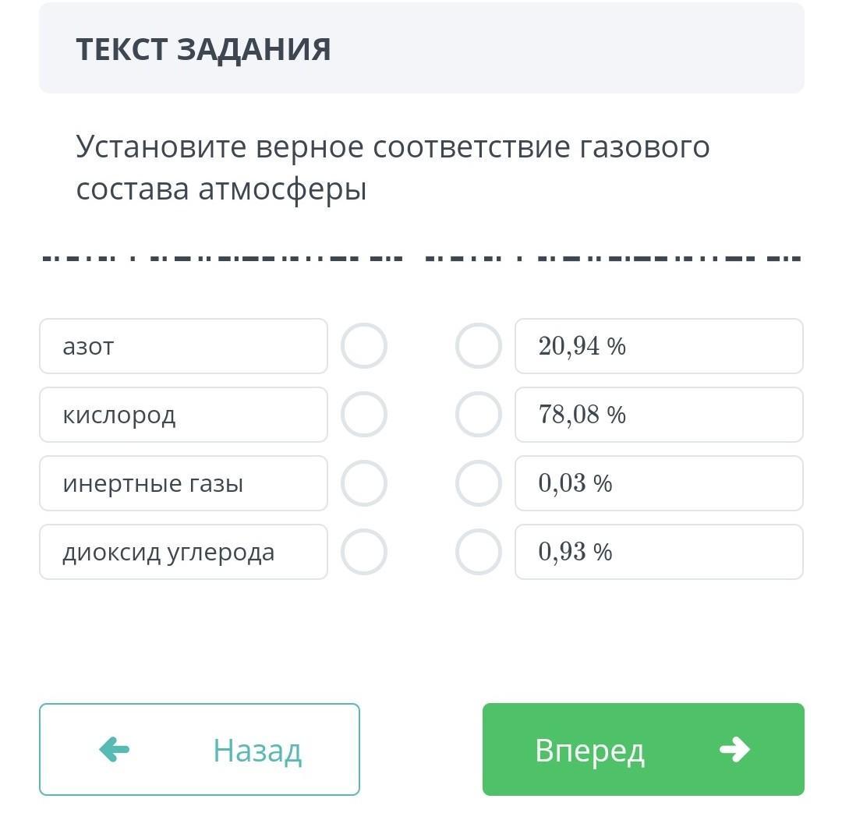This screenshot has height=827, width=842.
Task: Proceed with the Вперед button
Action: click(x=643, y=749)
